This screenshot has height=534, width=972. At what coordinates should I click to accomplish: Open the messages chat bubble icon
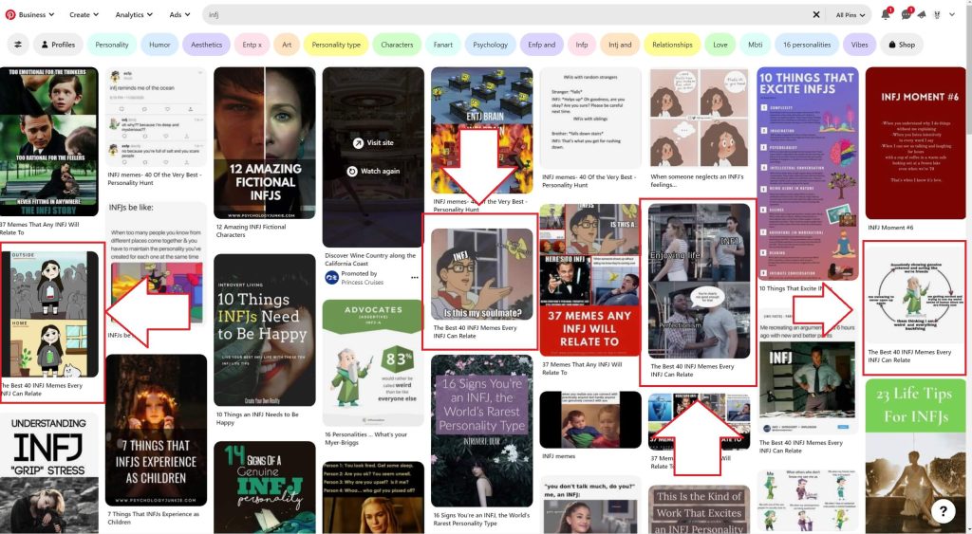coord(906,15)
